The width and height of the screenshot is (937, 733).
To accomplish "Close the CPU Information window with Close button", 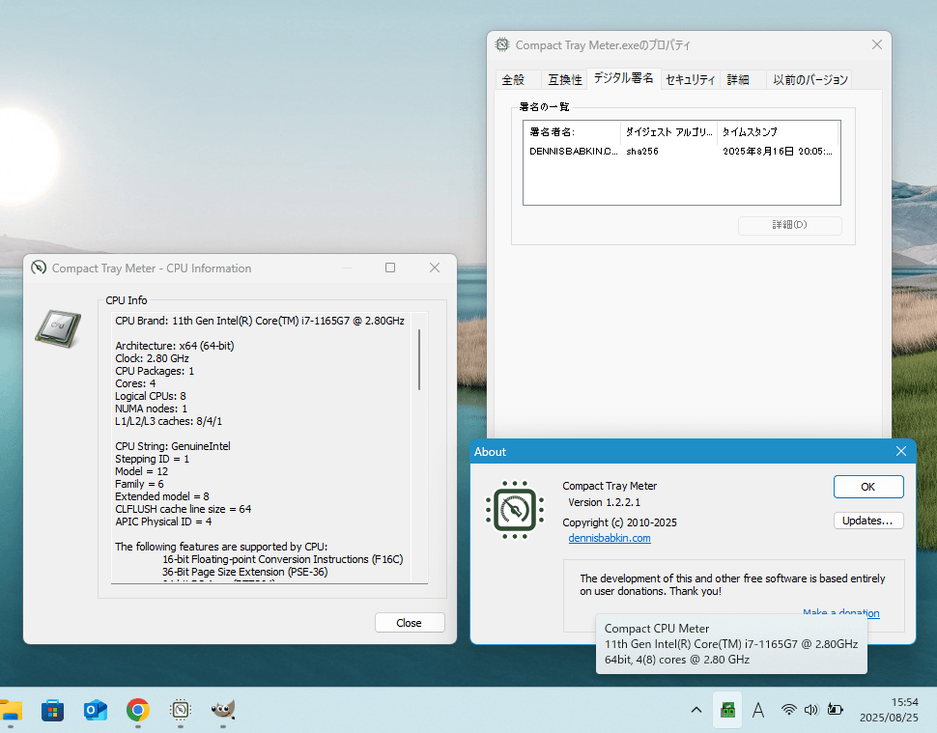I will (x=410, y=623).
